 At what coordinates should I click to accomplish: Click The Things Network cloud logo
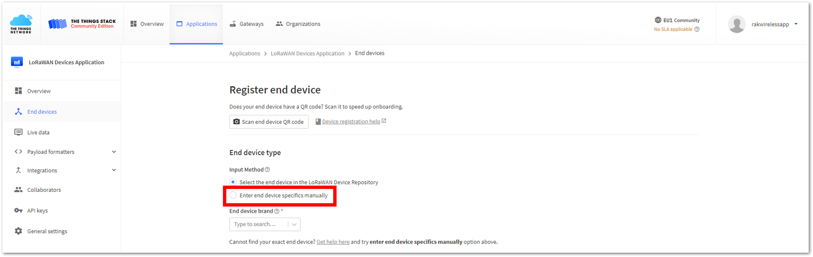pos(21,24)
